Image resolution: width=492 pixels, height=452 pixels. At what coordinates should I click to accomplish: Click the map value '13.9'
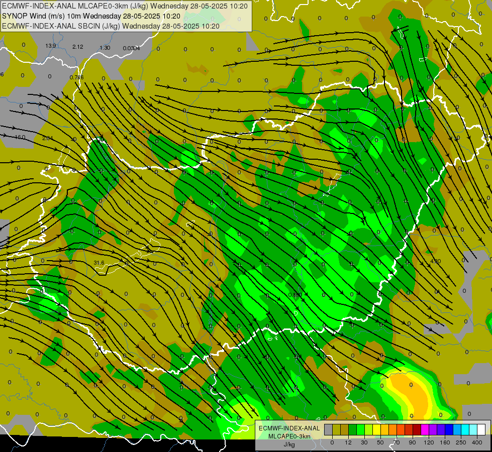click(51, 46)
